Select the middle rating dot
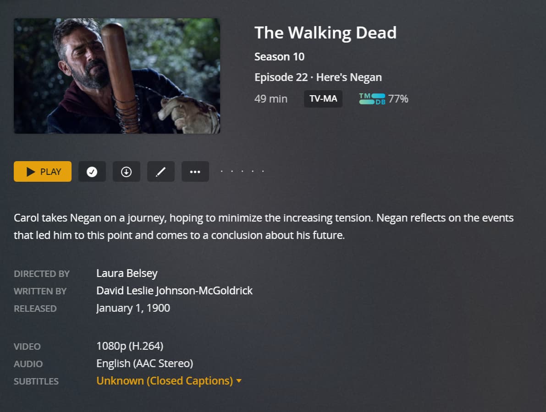 243,171
